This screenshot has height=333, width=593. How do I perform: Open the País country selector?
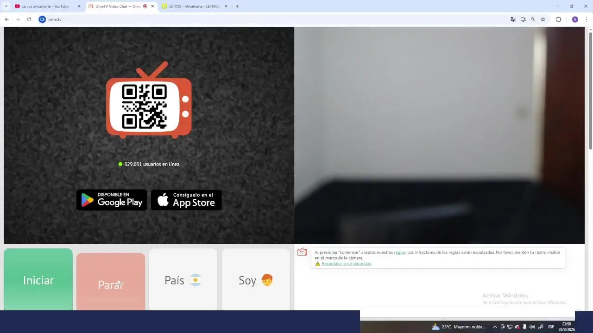183,279
